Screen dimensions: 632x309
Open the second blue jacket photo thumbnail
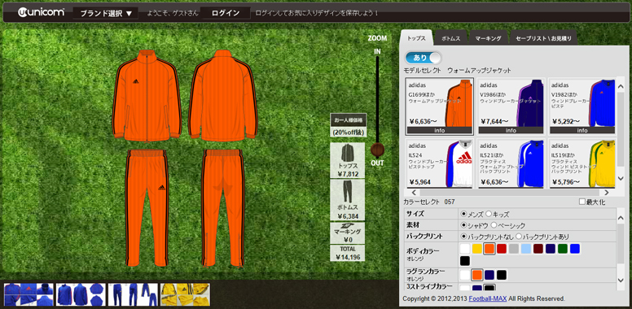click(x=81, y=294)
